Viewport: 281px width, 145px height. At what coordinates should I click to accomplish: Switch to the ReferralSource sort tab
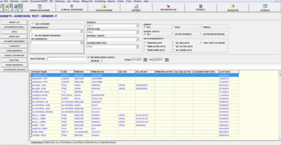coord(91,142)
